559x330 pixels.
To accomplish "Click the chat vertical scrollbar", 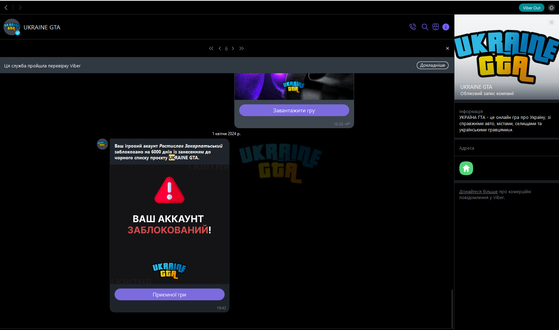I will [452, 308].
